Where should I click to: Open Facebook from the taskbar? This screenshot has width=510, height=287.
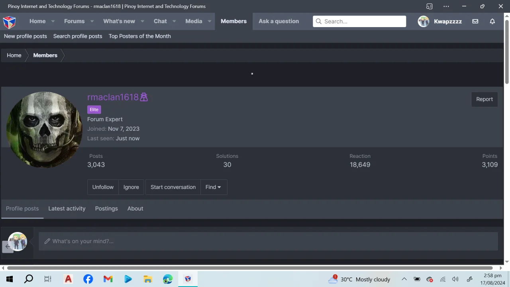(x=88, y=279)
